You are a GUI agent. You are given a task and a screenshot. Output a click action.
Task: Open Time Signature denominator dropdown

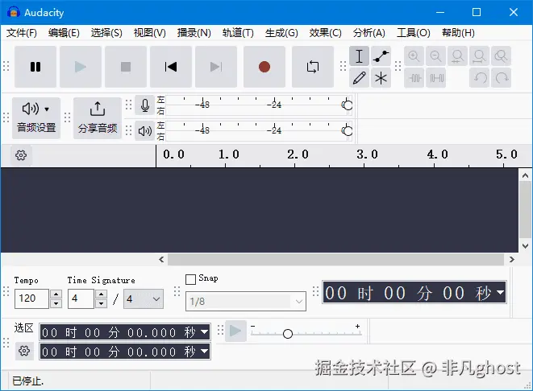click(144, 298)
